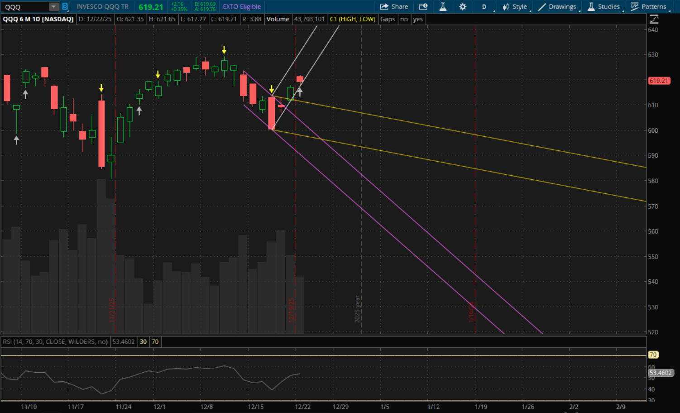Open the chart alerts window icon

pos(423,7)
